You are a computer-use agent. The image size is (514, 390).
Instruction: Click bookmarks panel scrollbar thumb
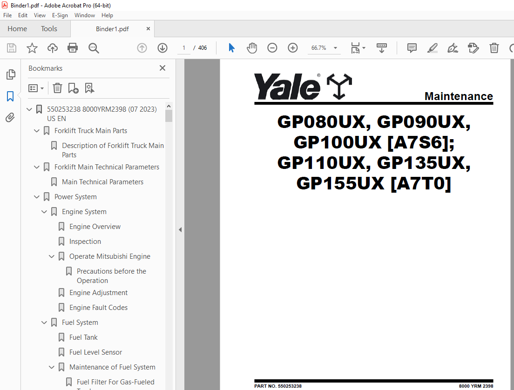pos(169,116)
